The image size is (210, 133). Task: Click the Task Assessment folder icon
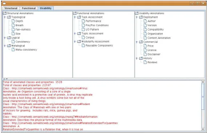79,17
